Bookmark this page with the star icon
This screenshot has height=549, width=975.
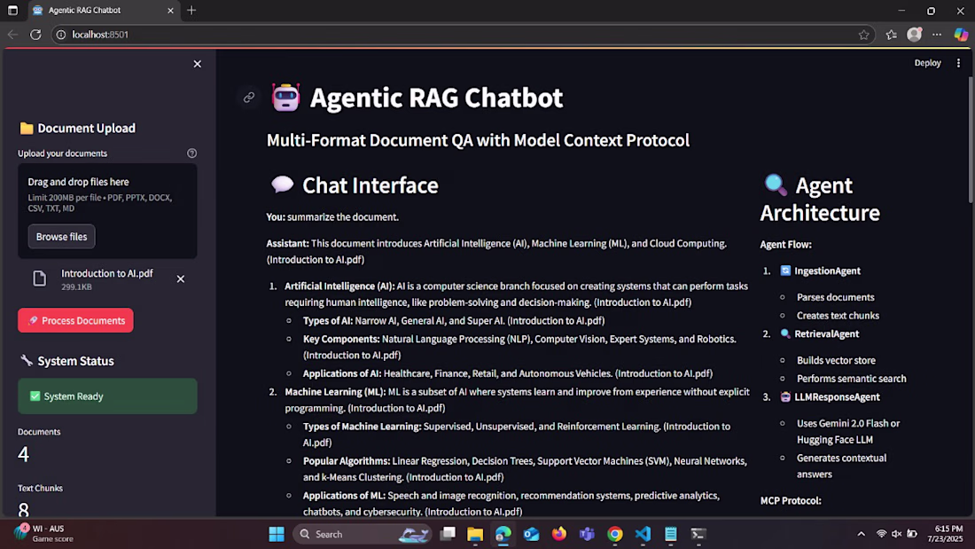coord(863,35)
